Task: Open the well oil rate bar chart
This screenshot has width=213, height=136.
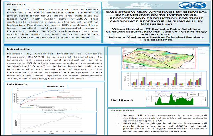Action: tap(164, 79)
